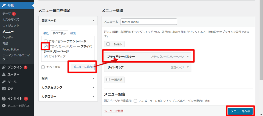Open カスタマイズ in the sidebar
Image resolution: width=263 pixels, height=116 pixels.
pos(11,20)
